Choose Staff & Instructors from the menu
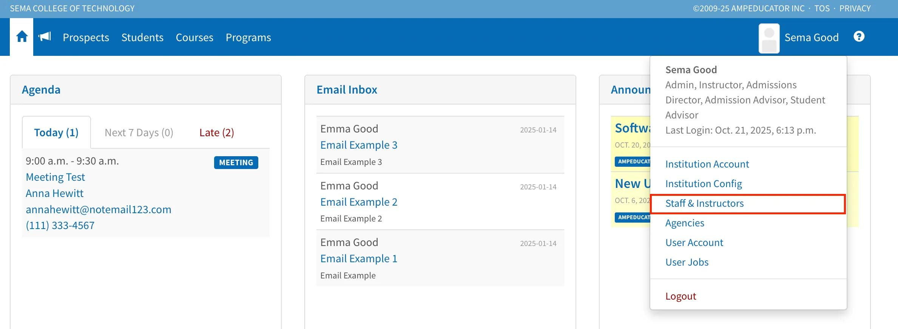 point(704,203)
